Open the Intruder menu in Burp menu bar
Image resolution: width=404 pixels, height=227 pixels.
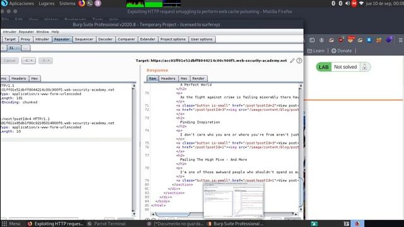9,32
